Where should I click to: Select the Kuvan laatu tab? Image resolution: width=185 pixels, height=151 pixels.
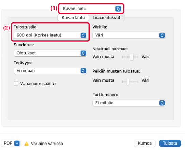[73, 18]
